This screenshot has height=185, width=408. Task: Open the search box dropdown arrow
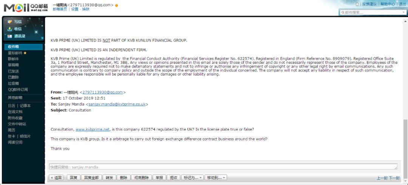point(403,12)
